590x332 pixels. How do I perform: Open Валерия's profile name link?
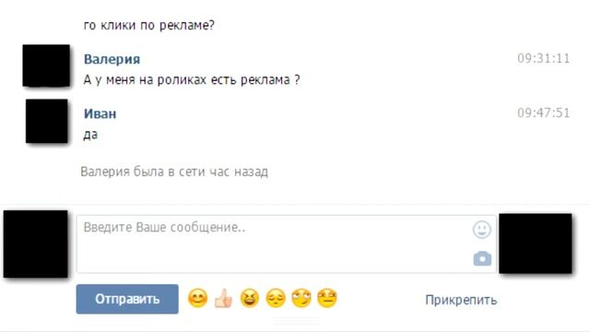(112, 59)
